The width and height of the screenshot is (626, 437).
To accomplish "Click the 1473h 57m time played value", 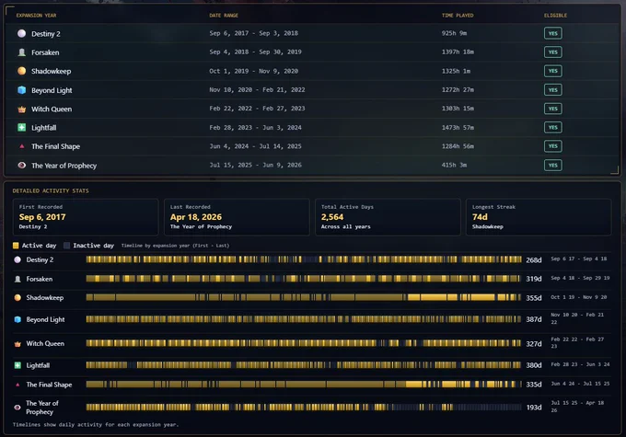I will pos(458,128).
